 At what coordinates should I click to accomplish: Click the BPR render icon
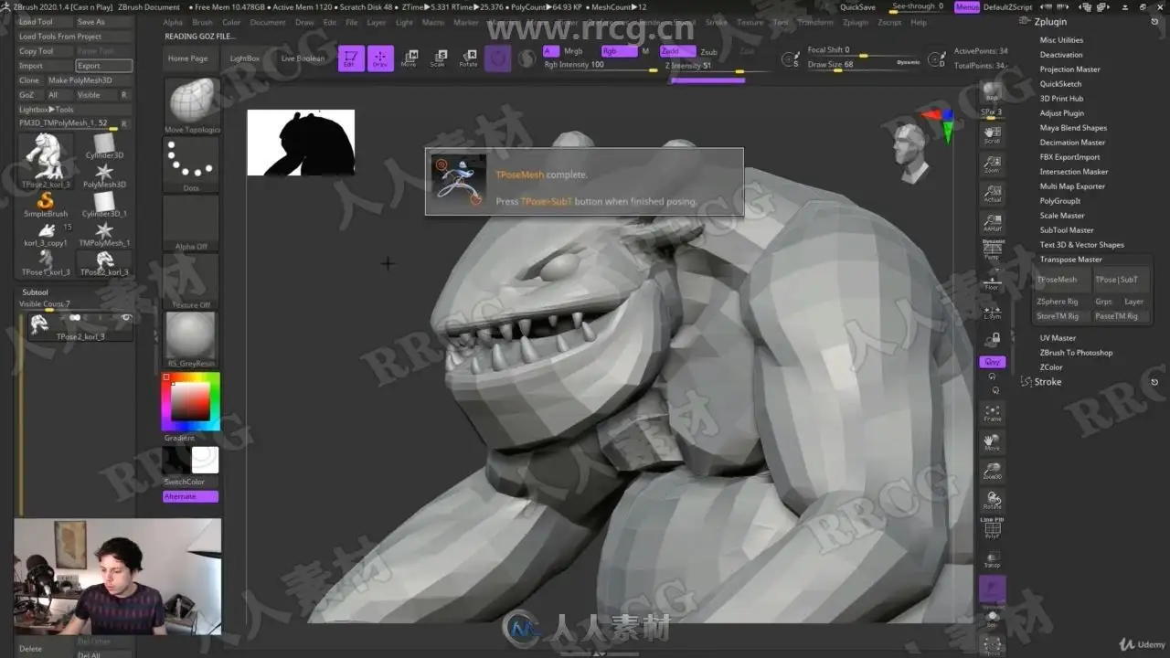[x=992, y=92]
